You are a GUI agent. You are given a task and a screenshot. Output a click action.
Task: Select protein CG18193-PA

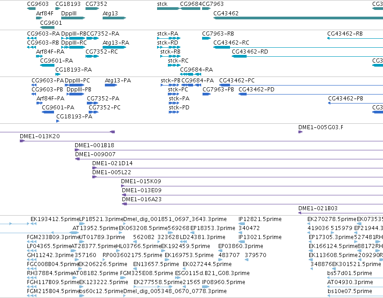58,121
